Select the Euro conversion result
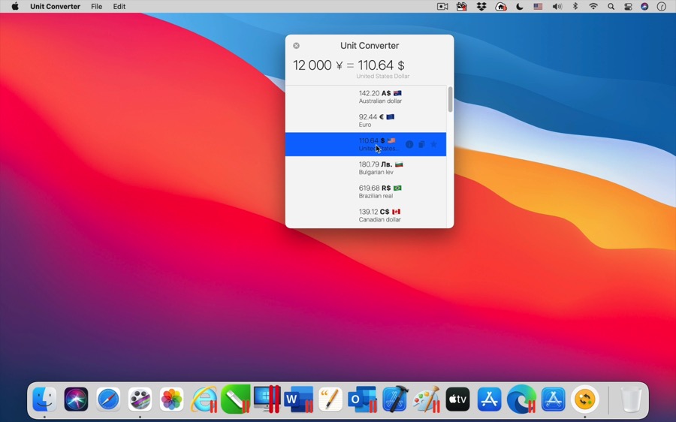This screenshot has height=422, width=676. pos(366,120)
